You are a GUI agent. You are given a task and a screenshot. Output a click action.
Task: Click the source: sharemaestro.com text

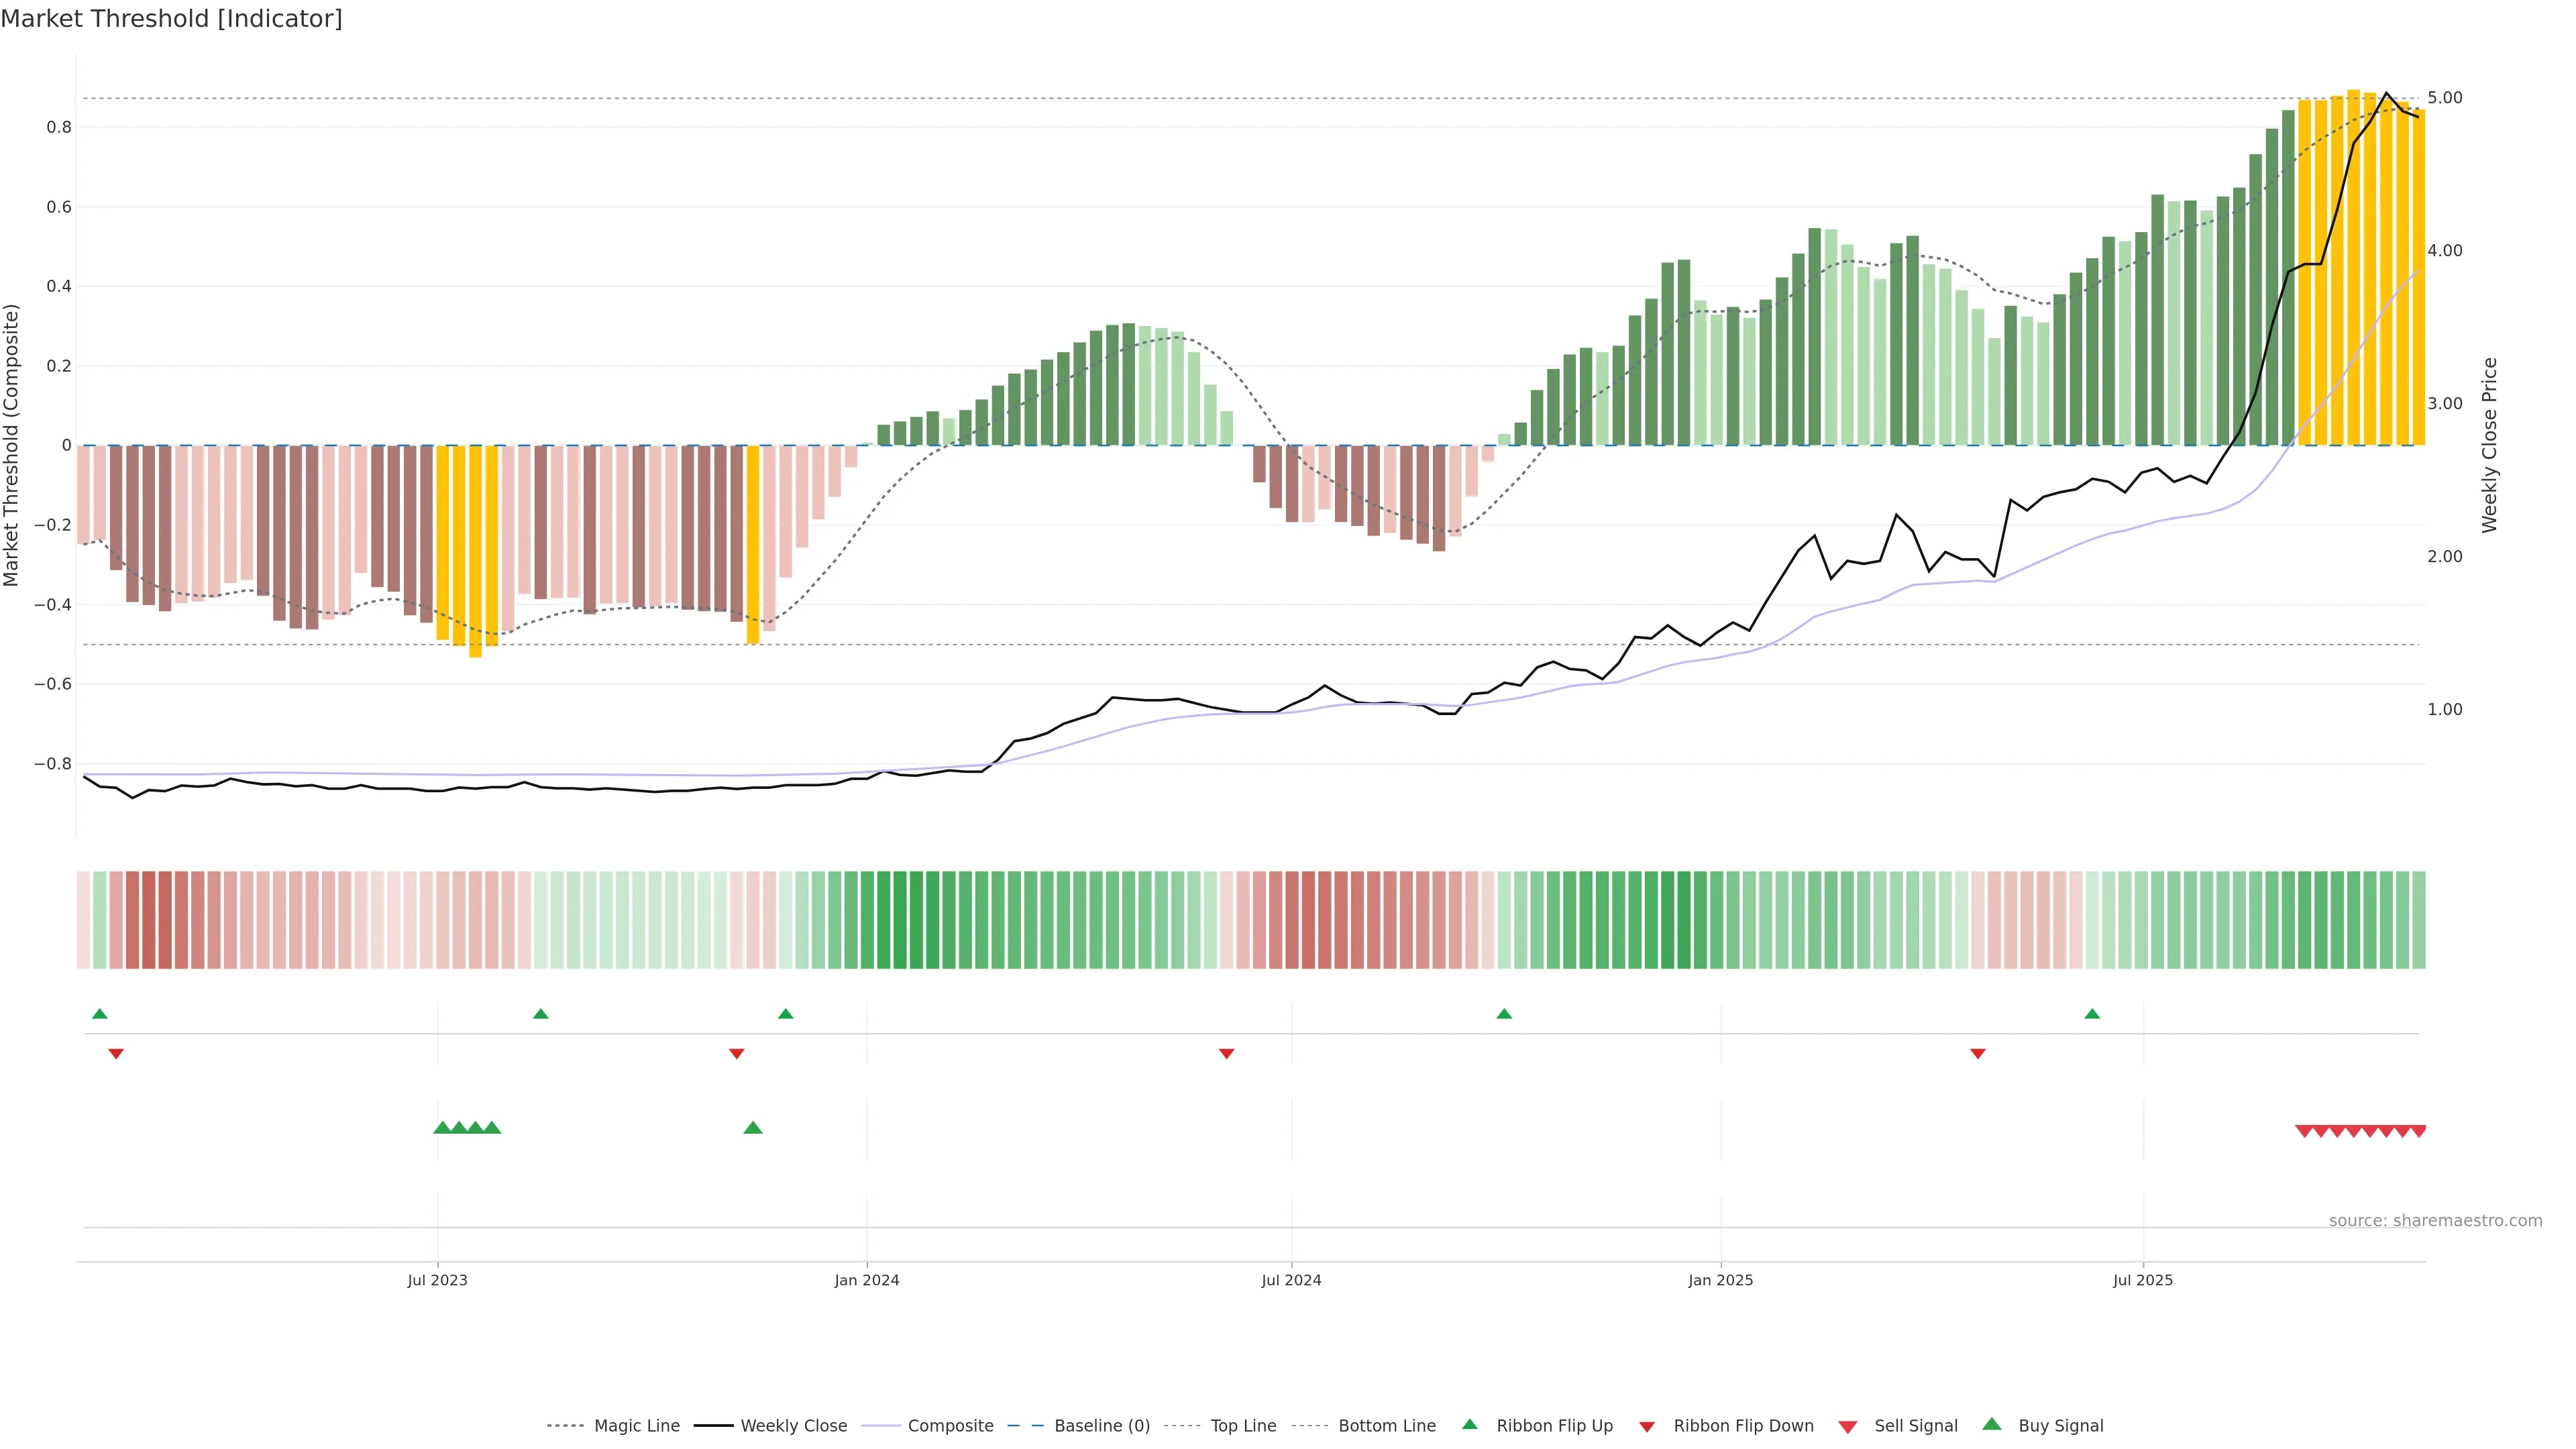(x=2435, y=1220)
